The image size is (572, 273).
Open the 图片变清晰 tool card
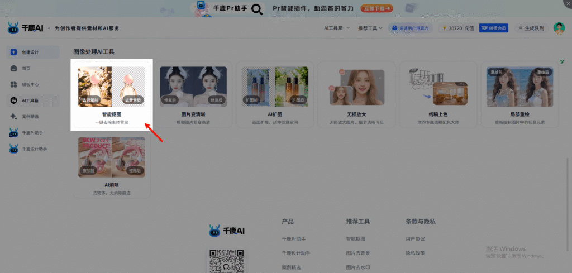(x=193, y=95)
